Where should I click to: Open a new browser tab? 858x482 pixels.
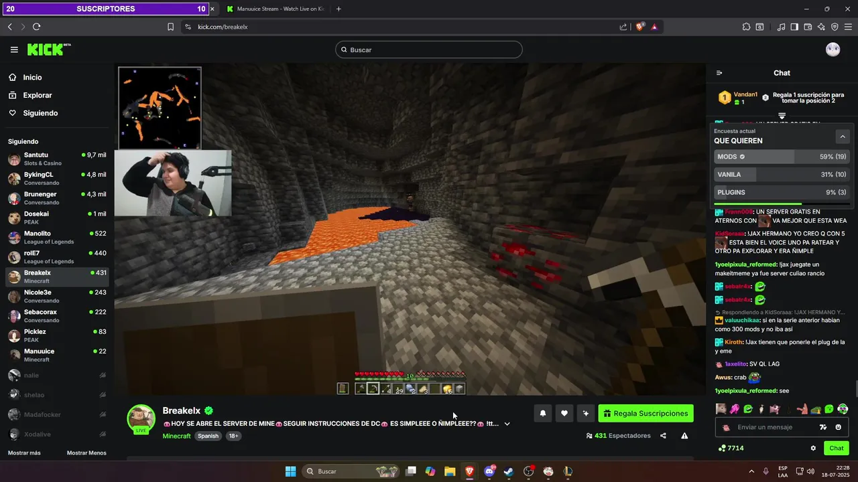coord(339,9)
